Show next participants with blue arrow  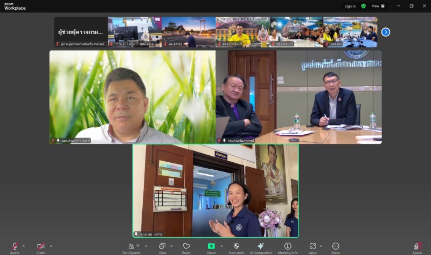pos(386,32)
